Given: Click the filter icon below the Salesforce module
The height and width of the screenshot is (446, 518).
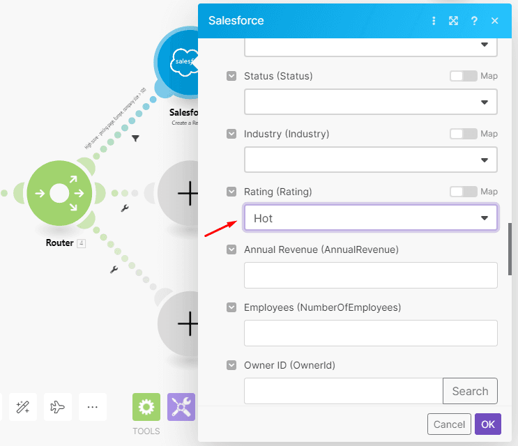Looking at the screenshot, I should pyautogui.click(x=135, y=139).
